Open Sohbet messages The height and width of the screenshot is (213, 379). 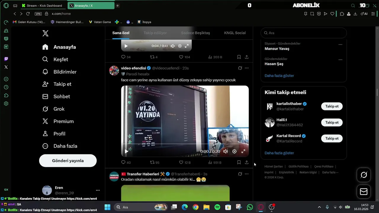click(x=56, y=96)
